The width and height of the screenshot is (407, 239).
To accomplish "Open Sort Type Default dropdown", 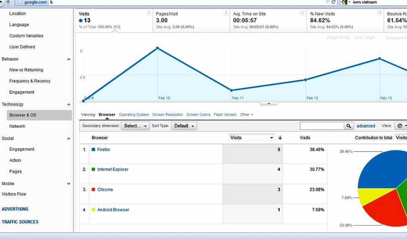I will coord(184,126).
